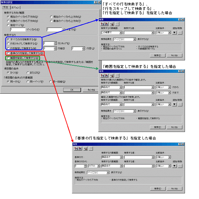Click second toolbar icon in 行から/行まで 検索 dialog
Screen dimensions: 199x199
(x=106, y=76)
